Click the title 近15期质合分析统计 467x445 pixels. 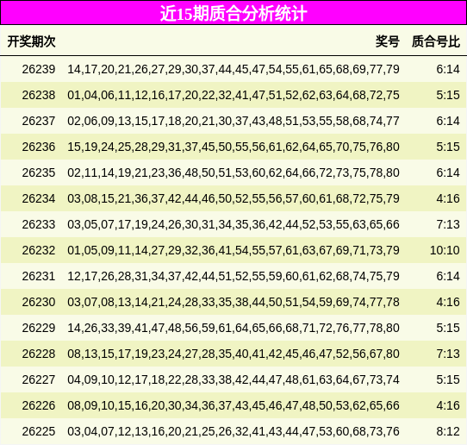tap(233, 14)
